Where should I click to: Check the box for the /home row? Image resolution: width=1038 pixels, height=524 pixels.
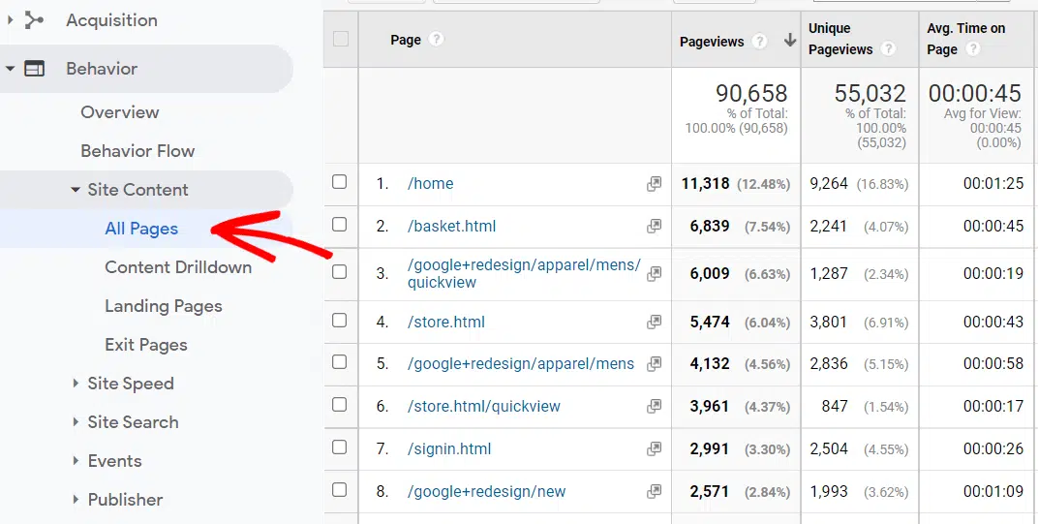(340, 182)
